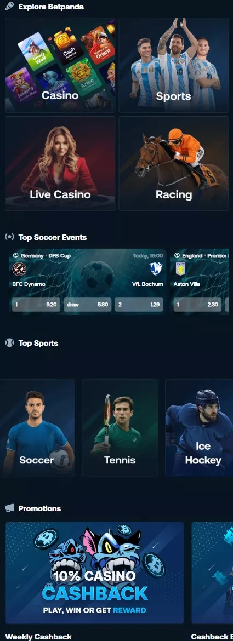The width and height of the screenshot is (233, 641).
Task: Click the Promotions megaphone icon
Action: pos(9,508)
